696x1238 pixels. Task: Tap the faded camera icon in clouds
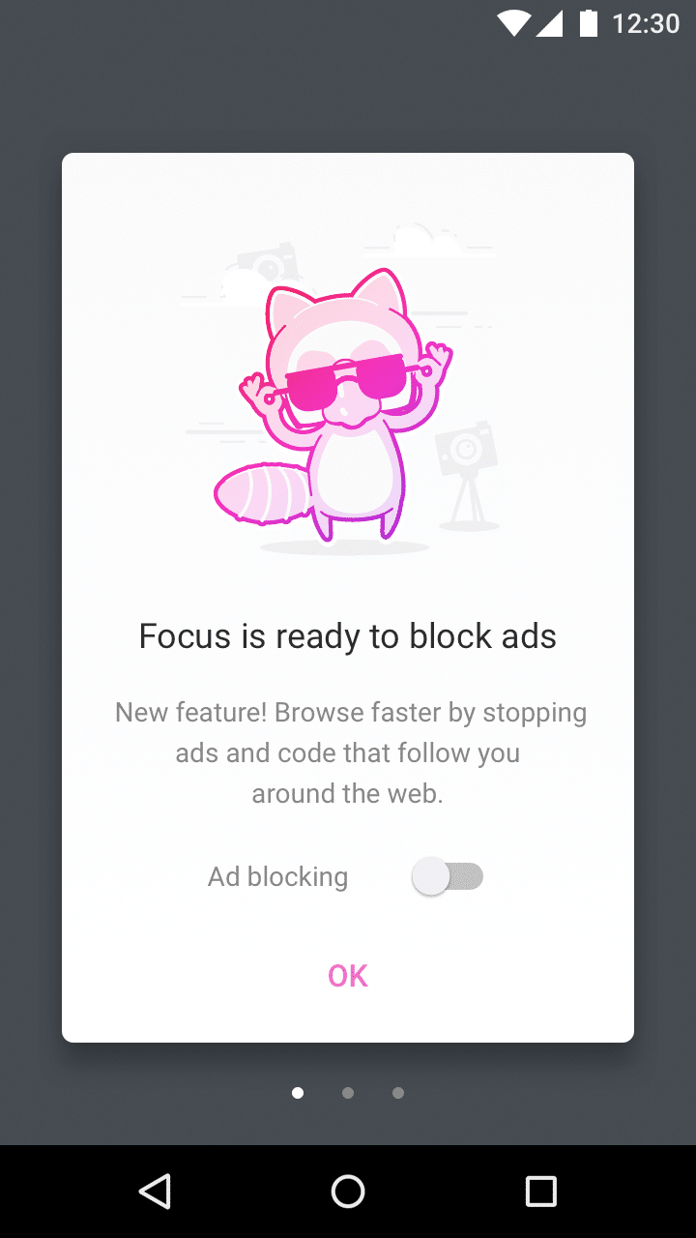266,261
